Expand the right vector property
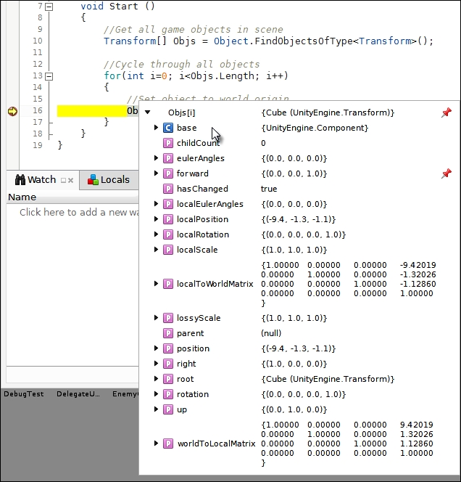The width and height of the screenshot is (461, 482). point(156,364)
